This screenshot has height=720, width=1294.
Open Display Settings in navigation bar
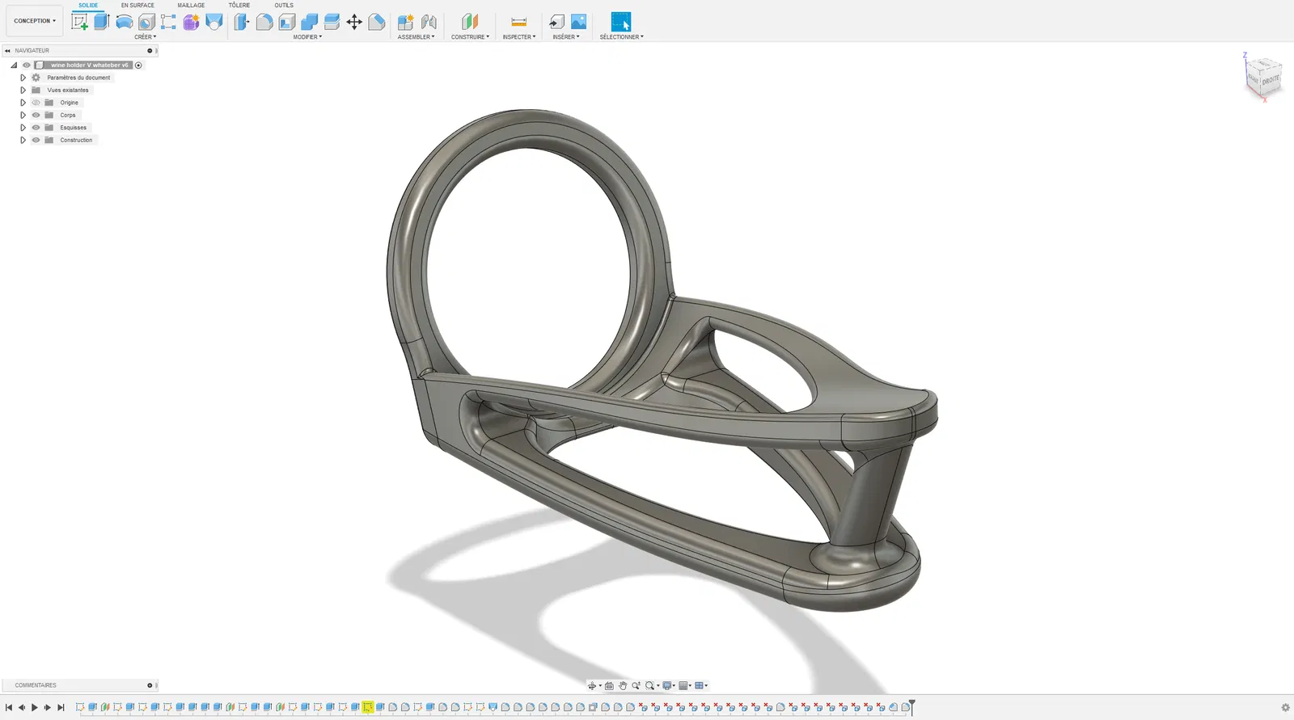click(669, 685)
